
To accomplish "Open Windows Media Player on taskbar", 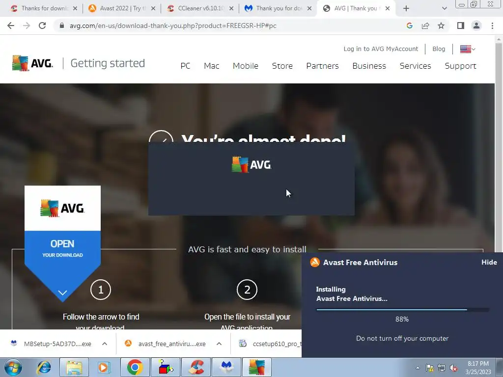I will pyautogui.click(x=104, y=367).
